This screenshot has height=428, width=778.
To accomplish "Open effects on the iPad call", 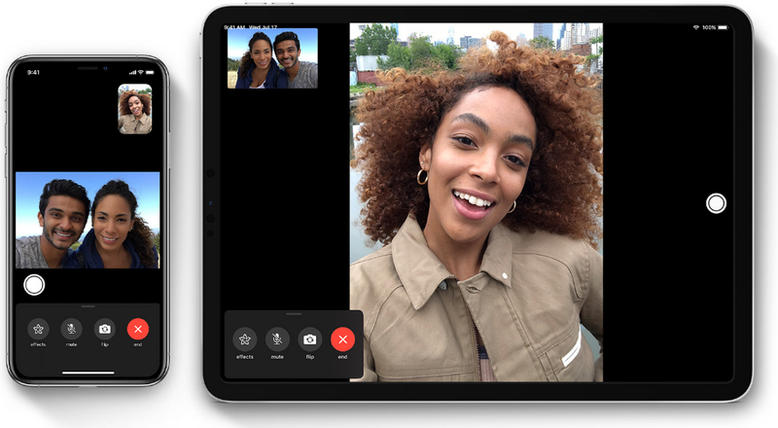I will [x=245, y=339].
